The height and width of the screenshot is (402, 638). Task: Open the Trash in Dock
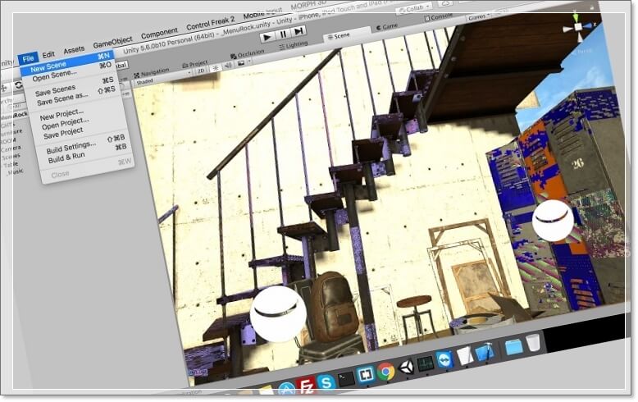tap(533, 343)
